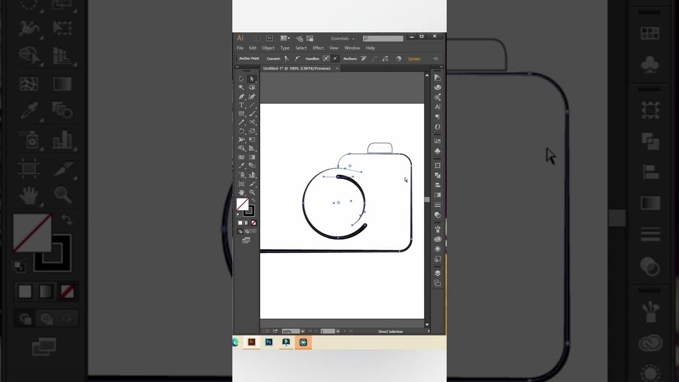Select the Artboard tool
This screenshot has height=382, width=679.
[x=241, y=184]
